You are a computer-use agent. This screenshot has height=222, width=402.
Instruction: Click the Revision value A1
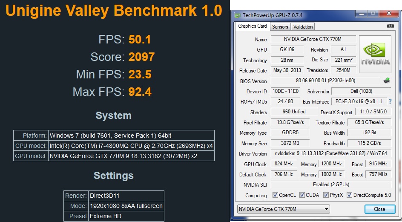[344, 49]
